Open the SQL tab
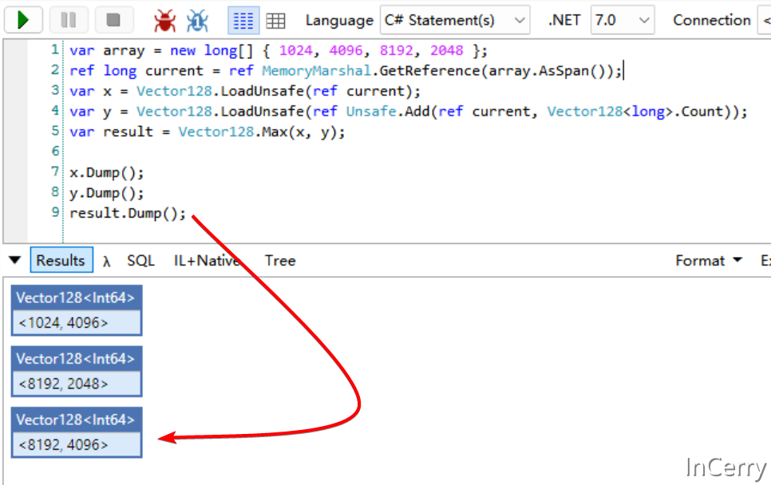 coord(141,260)
